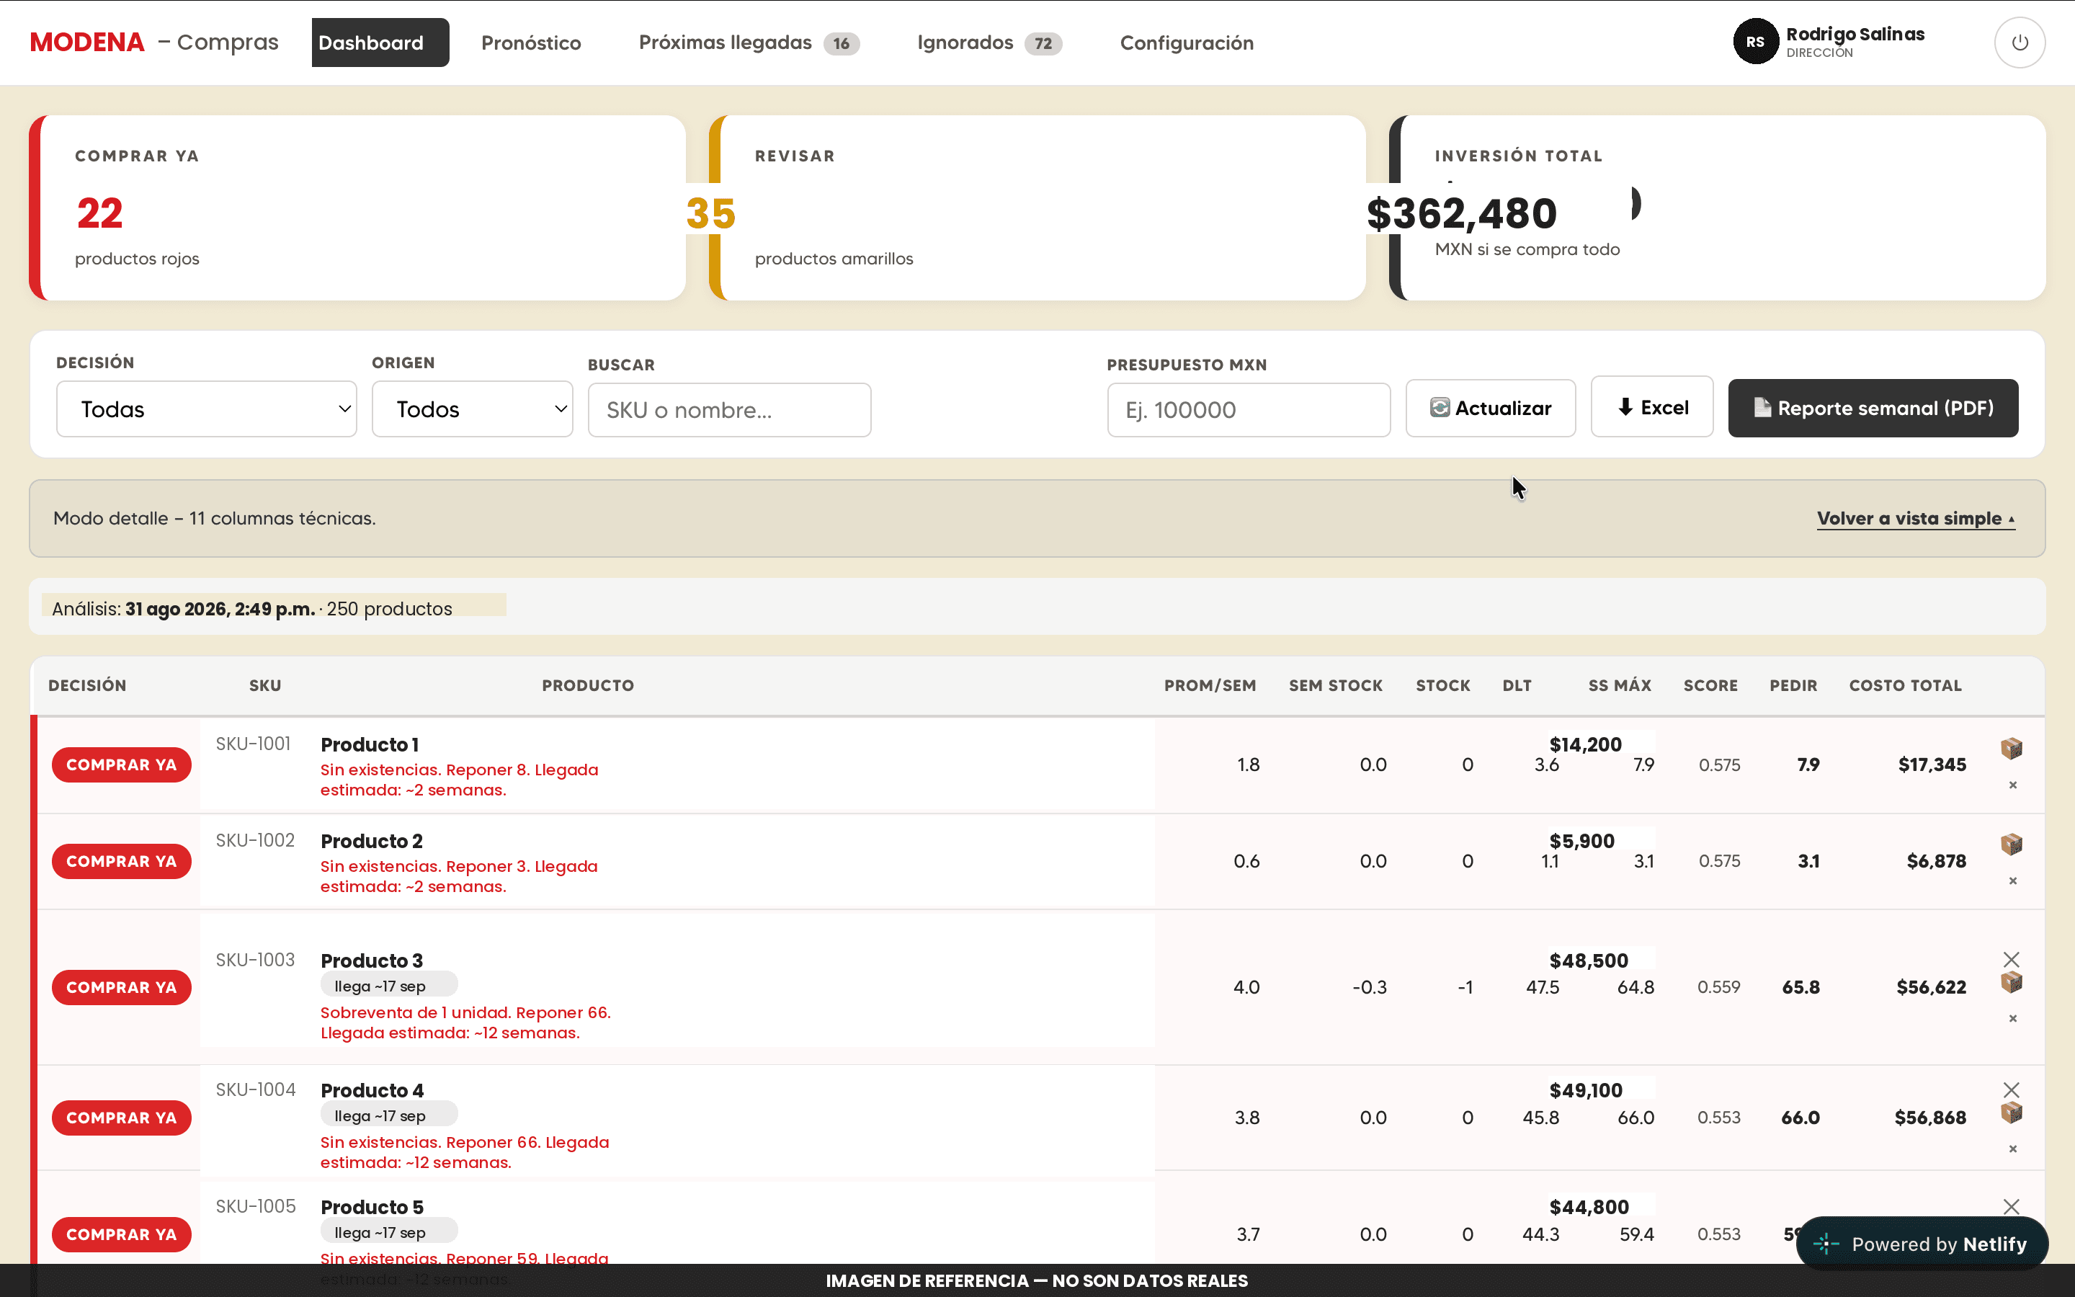Image resolution: width=2075 pixels, height=1297 pixels.
Task: Click the SEM STOCK column header
Action: (1335, 685)
